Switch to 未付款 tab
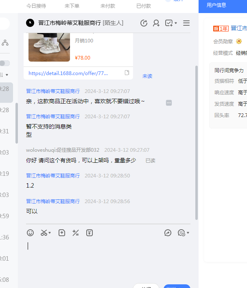 (108, 6)
